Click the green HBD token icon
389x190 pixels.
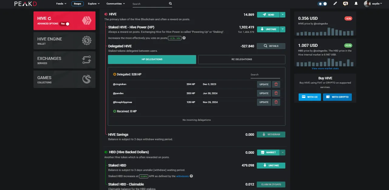click(106, 152)
